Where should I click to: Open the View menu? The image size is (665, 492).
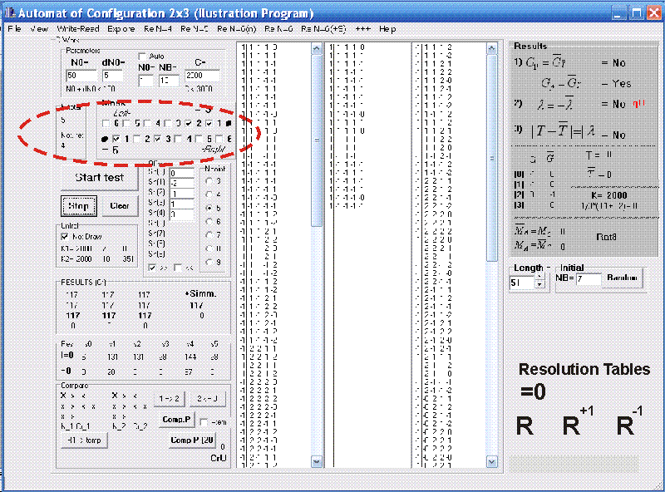point(39,29)
